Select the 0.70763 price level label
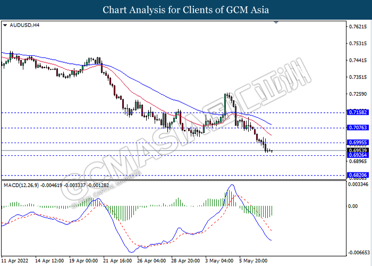 (x=358, y=128)
